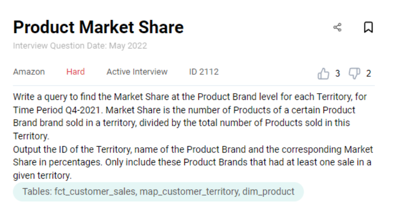Click the share icon
The width and height of the screenshot is (394, 209).
click(x=337, y=28)
